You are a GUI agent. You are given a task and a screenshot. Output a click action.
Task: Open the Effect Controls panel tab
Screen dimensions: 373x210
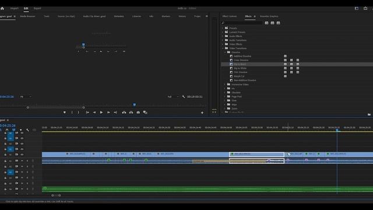pyautogui.click(x=230, y=16)
